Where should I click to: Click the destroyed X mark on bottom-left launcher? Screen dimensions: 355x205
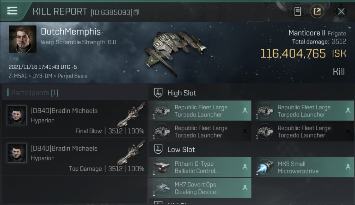coord(245,131)
